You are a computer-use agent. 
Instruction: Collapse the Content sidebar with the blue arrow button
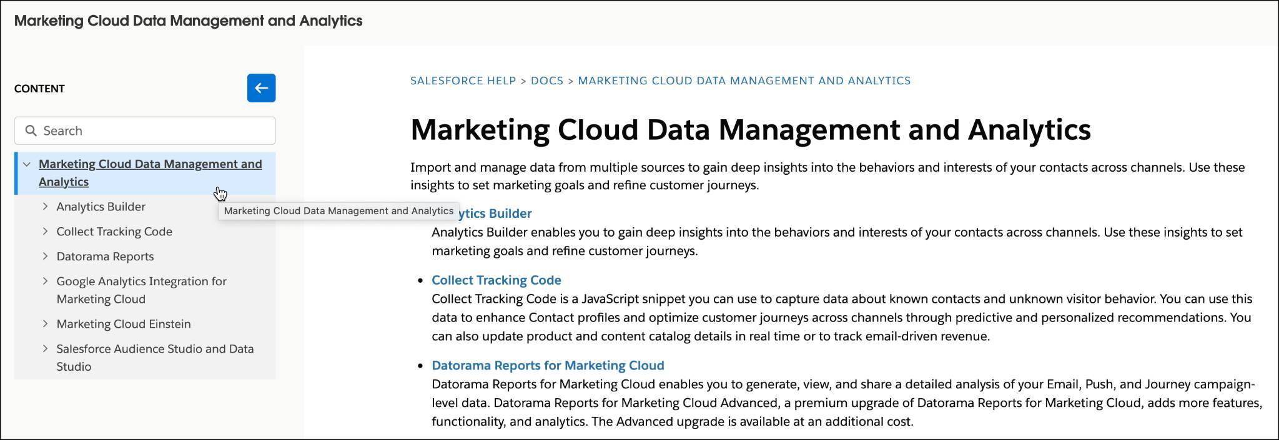[x=261, y=88]
